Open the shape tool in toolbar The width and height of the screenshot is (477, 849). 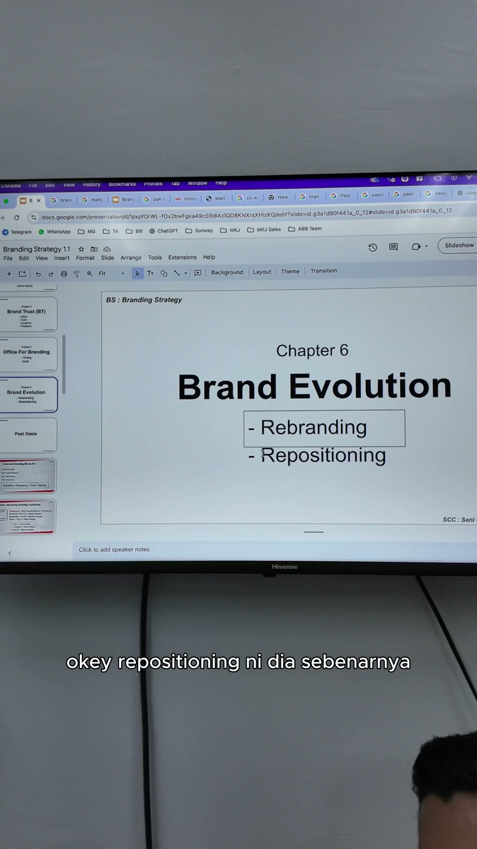pyautogui.click(x=164, y=273)
